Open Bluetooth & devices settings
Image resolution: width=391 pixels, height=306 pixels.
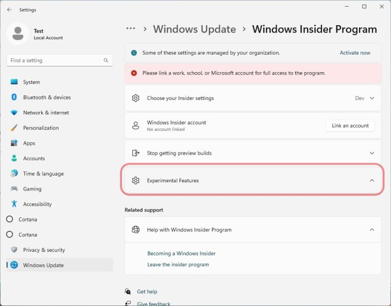[x=47, y=97]
